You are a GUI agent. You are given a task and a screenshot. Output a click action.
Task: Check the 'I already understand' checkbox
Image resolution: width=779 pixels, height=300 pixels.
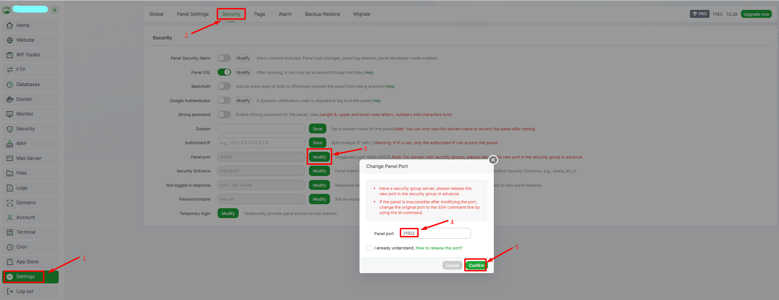[369, 248]
